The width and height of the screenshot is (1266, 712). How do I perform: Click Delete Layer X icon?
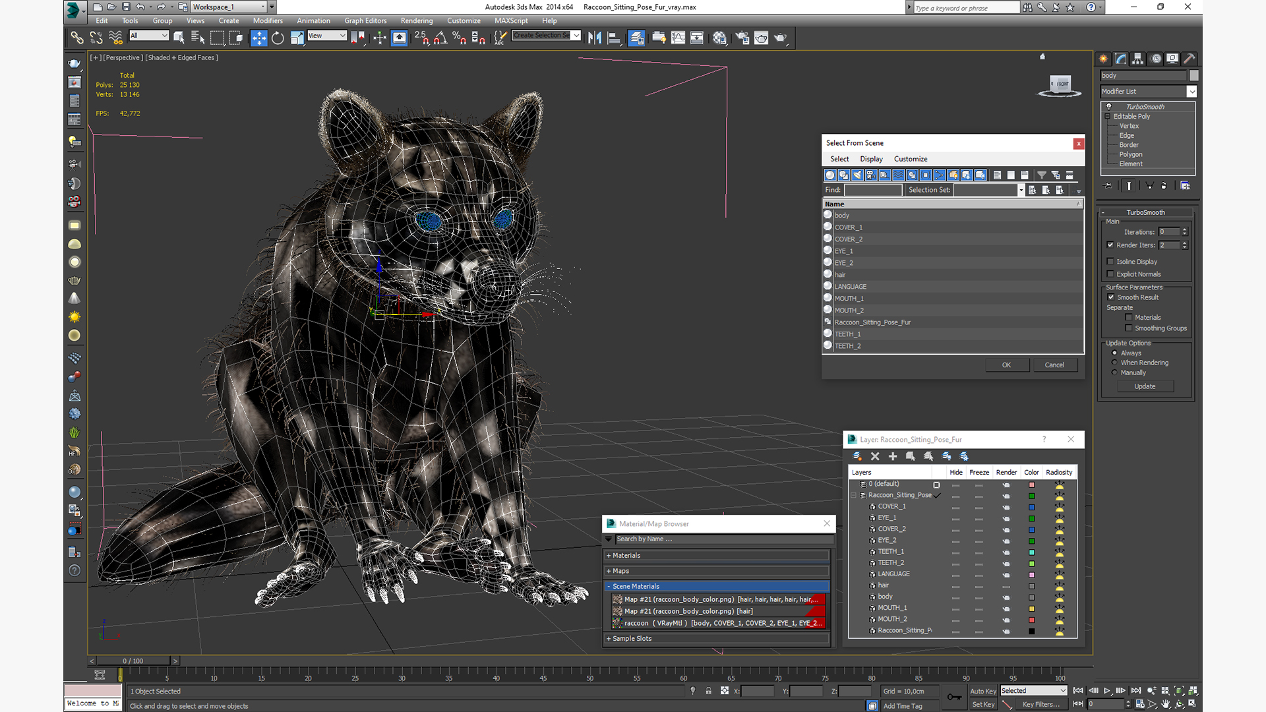tap(875, 456)
